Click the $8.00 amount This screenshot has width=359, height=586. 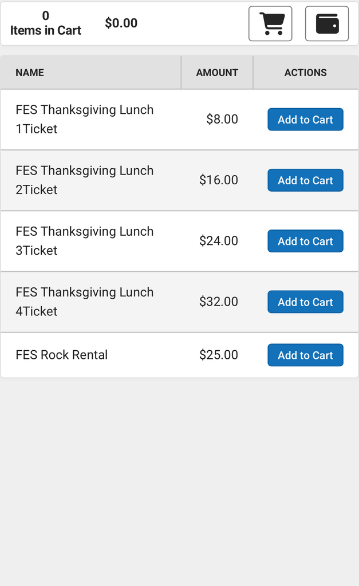coord(222,120)
